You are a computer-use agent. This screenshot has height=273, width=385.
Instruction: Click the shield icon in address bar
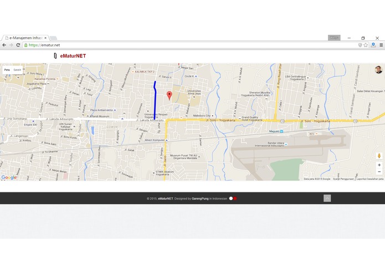tap(360, 45)
